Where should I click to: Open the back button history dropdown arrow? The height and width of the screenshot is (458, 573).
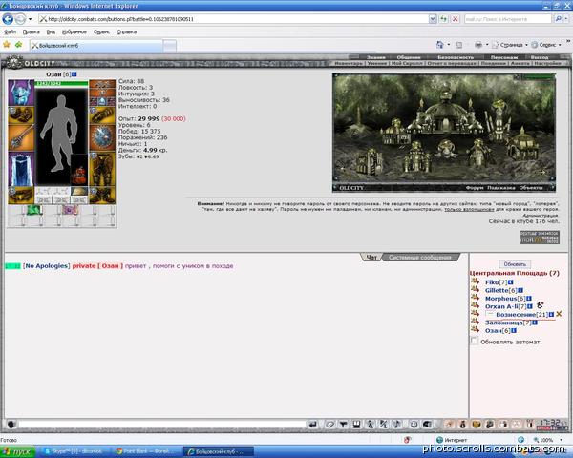31,19
